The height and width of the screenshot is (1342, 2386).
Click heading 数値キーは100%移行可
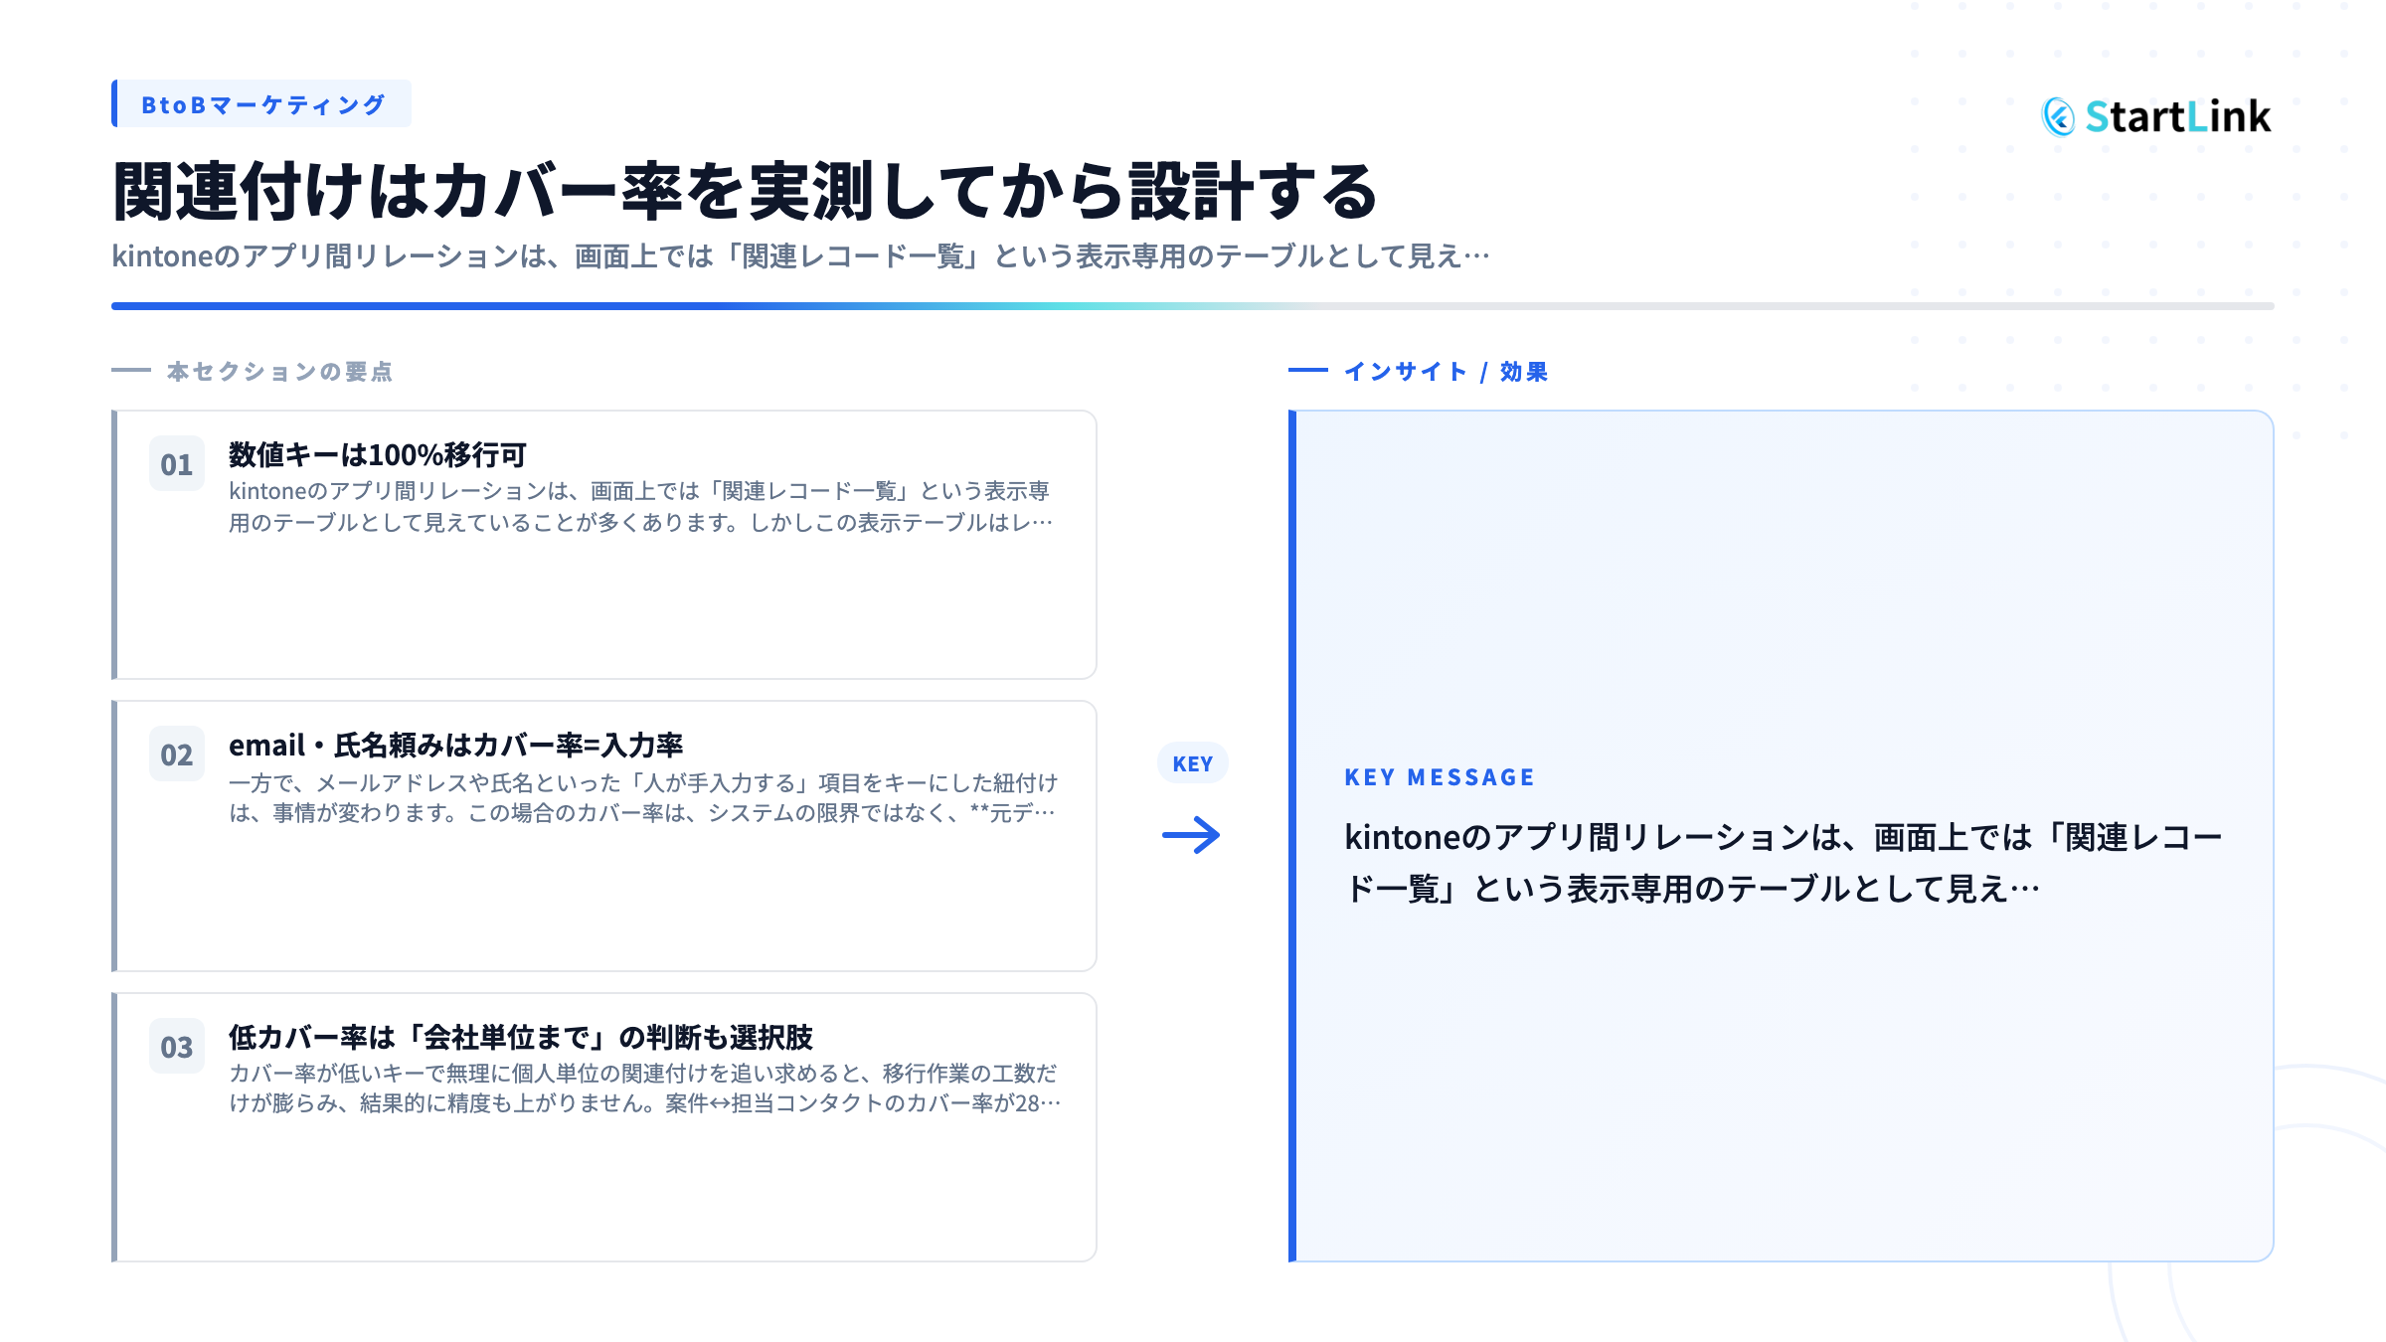378,455
